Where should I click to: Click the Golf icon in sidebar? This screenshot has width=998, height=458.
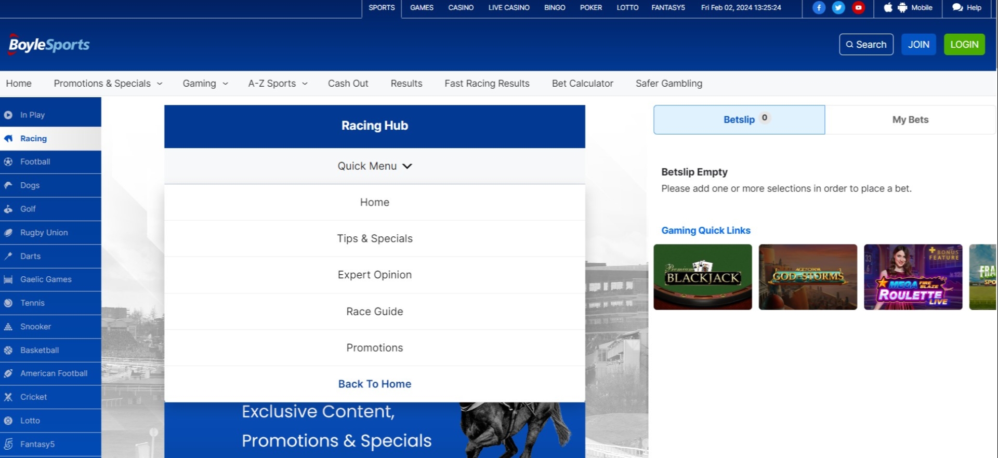click(x=8, y=209)
